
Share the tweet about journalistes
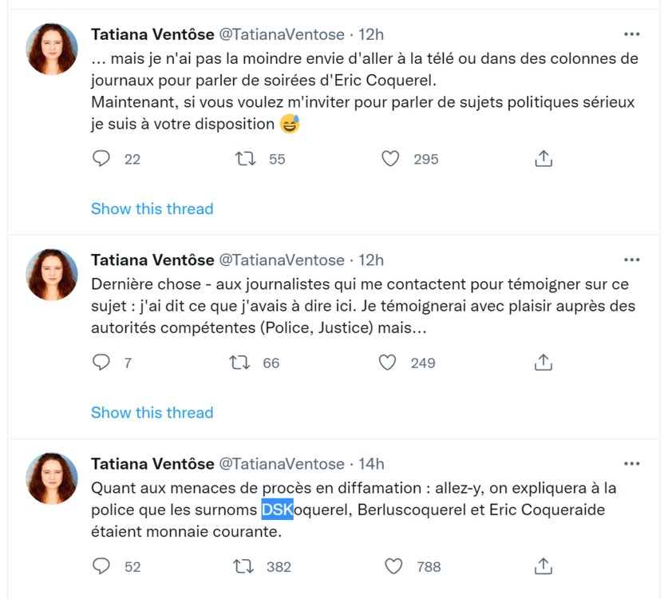coord(543,363)
